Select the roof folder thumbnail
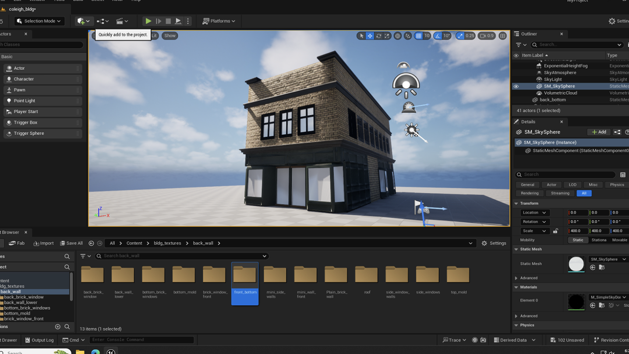The width and height of the screenshot is (629, 354). click(x=367, y=280)
